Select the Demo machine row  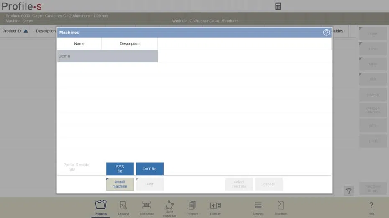pos(107,56)
